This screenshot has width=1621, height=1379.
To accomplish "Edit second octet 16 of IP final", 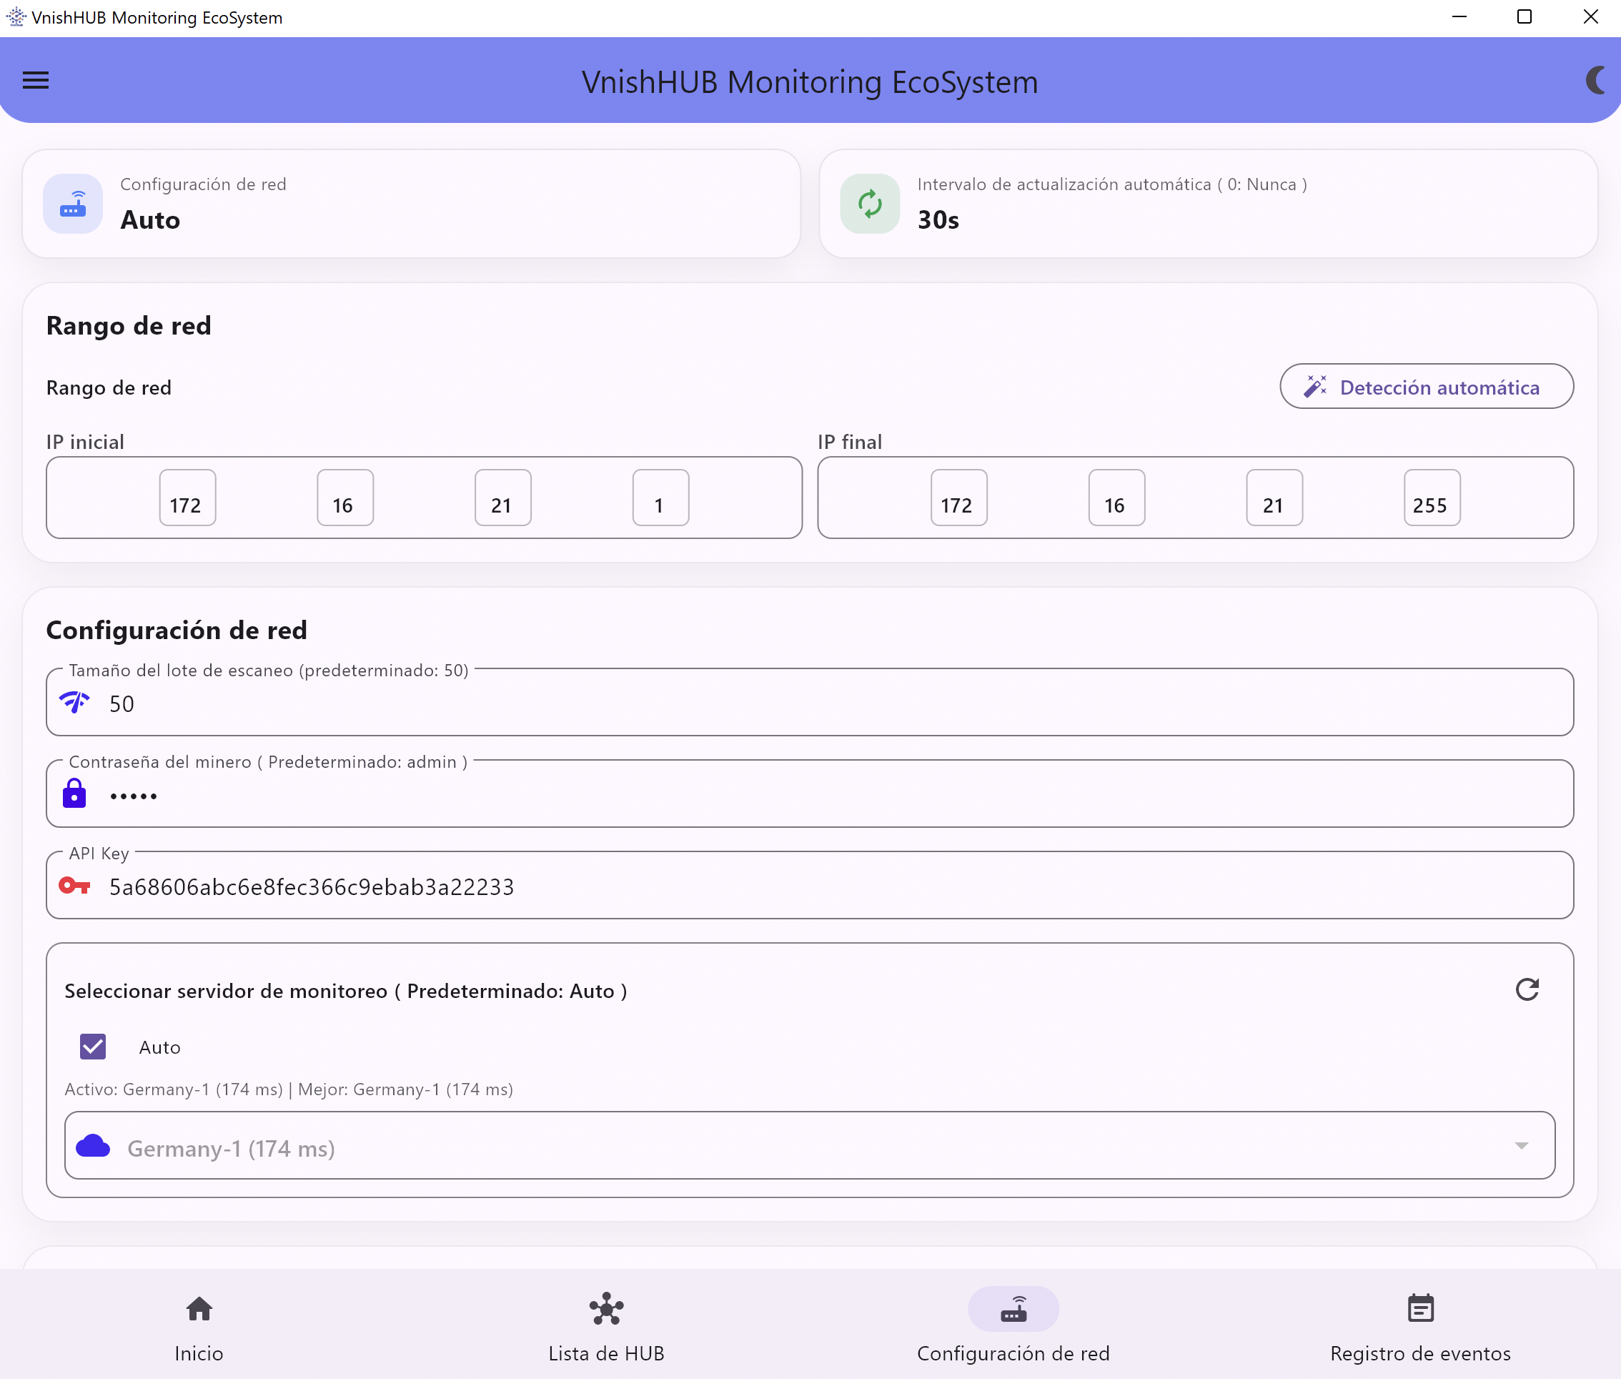I will click(1117, 498).
